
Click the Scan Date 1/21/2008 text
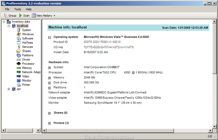[x=185, y=28]
